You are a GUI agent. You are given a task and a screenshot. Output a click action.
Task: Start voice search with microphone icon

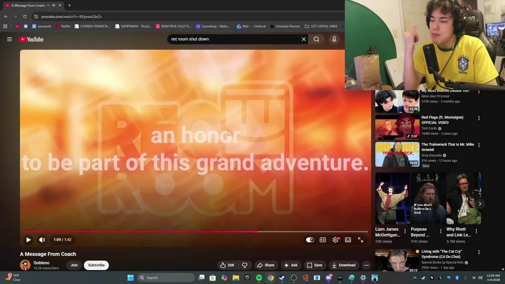click(x=334, y=39)
